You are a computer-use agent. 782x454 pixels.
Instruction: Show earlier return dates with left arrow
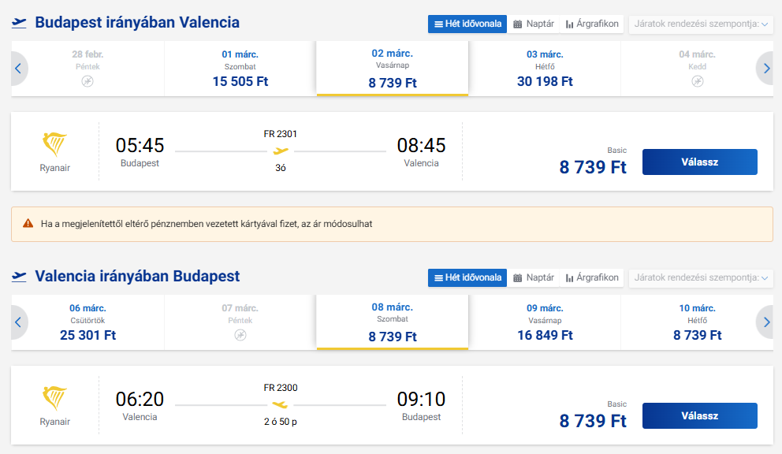(x=18, y=322)
